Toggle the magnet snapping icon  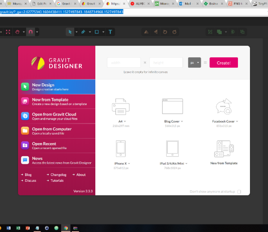click(x=31, y=32)
